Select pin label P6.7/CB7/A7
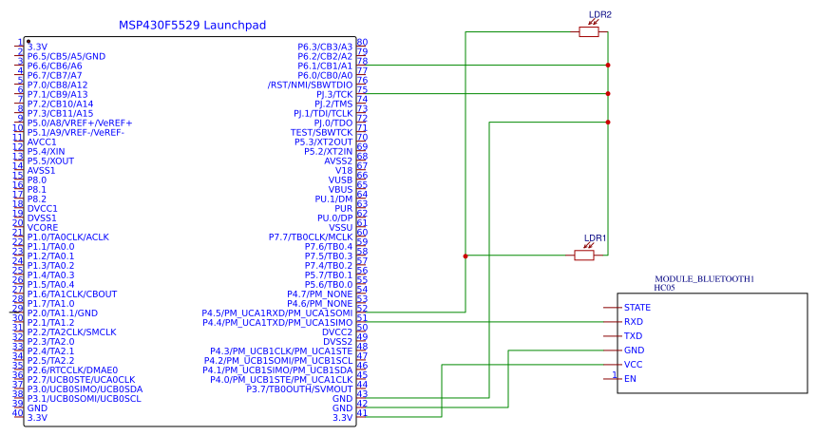This screenshot has width=817, height=436. pos(55,75)
